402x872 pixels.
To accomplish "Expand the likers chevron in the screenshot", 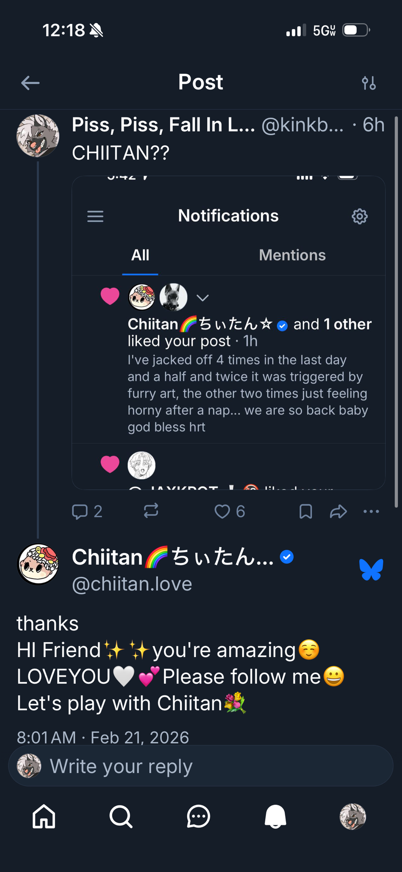I will coord(202,298).
